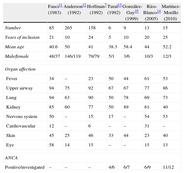184x173 pixels.
Task: Open citation 14 after Ríos-Blanco
Action: 159,11
